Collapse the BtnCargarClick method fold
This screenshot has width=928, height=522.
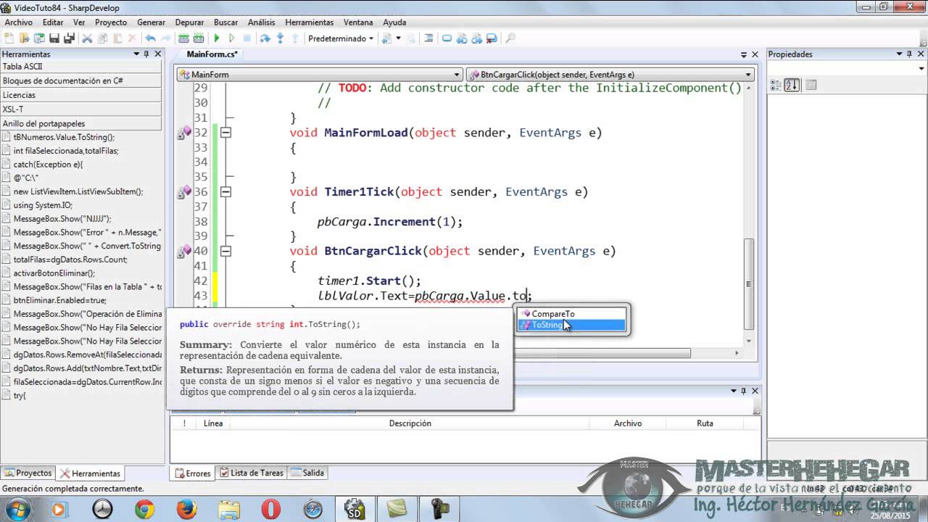[x=225, y=251]
